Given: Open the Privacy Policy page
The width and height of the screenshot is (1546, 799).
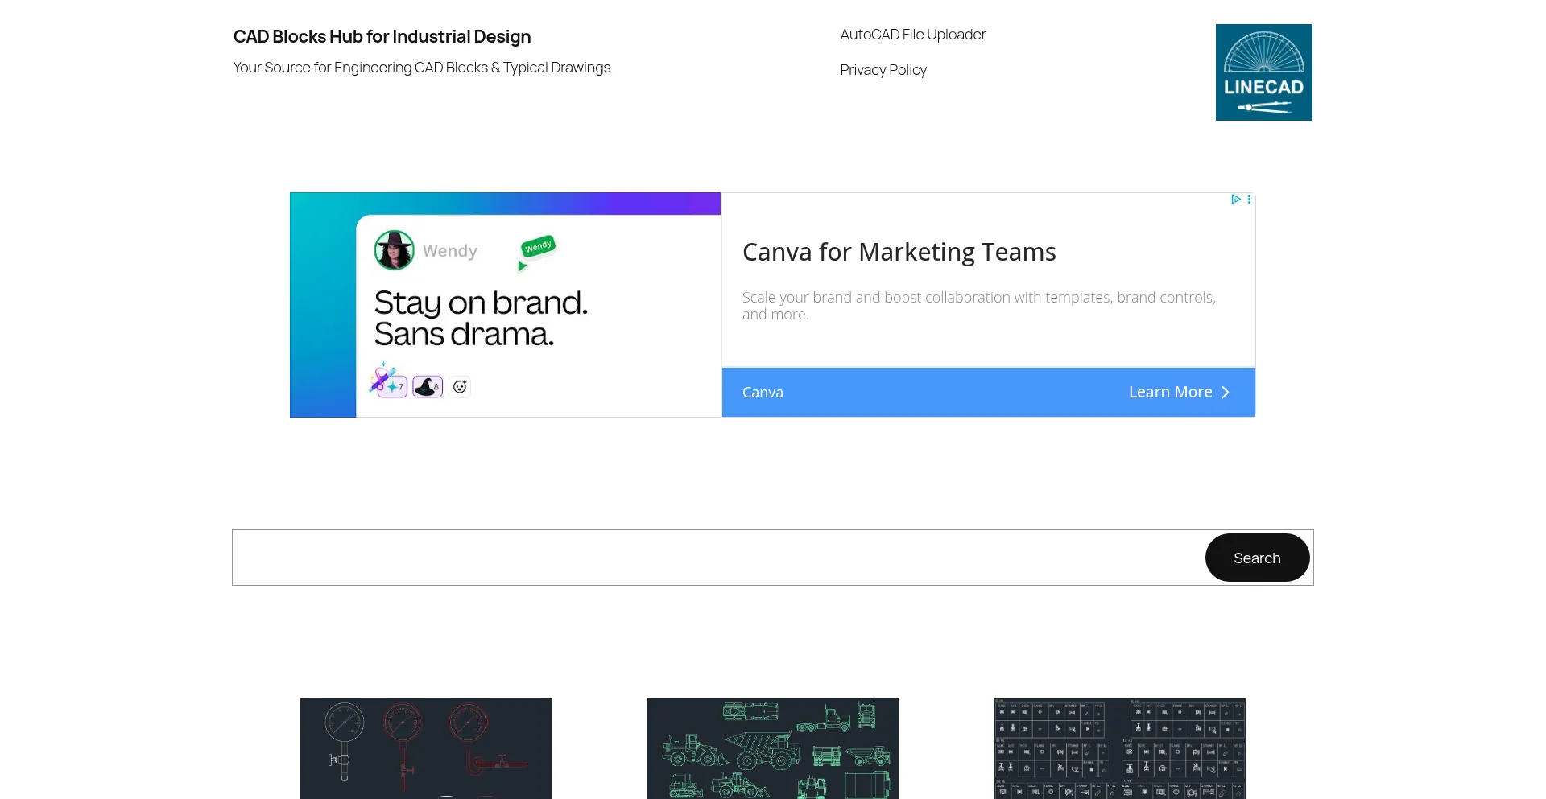Looking at the screenshot, I should [883, 70].
